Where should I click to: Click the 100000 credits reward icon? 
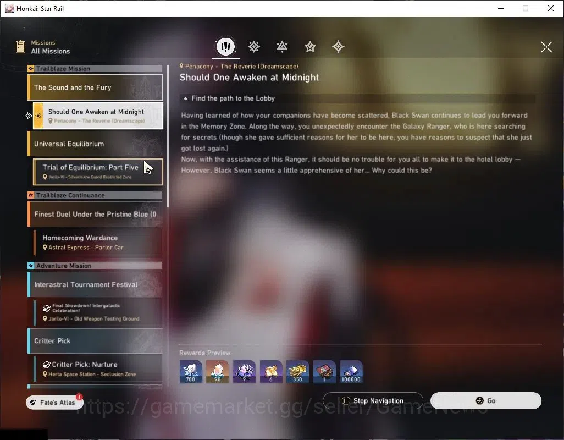(x=351, y=372)
